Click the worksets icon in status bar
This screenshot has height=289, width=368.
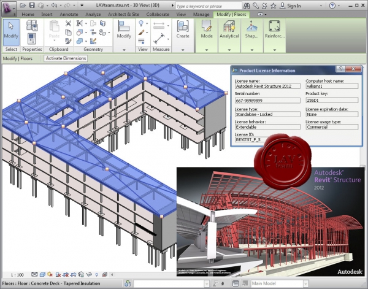(128, 283)
